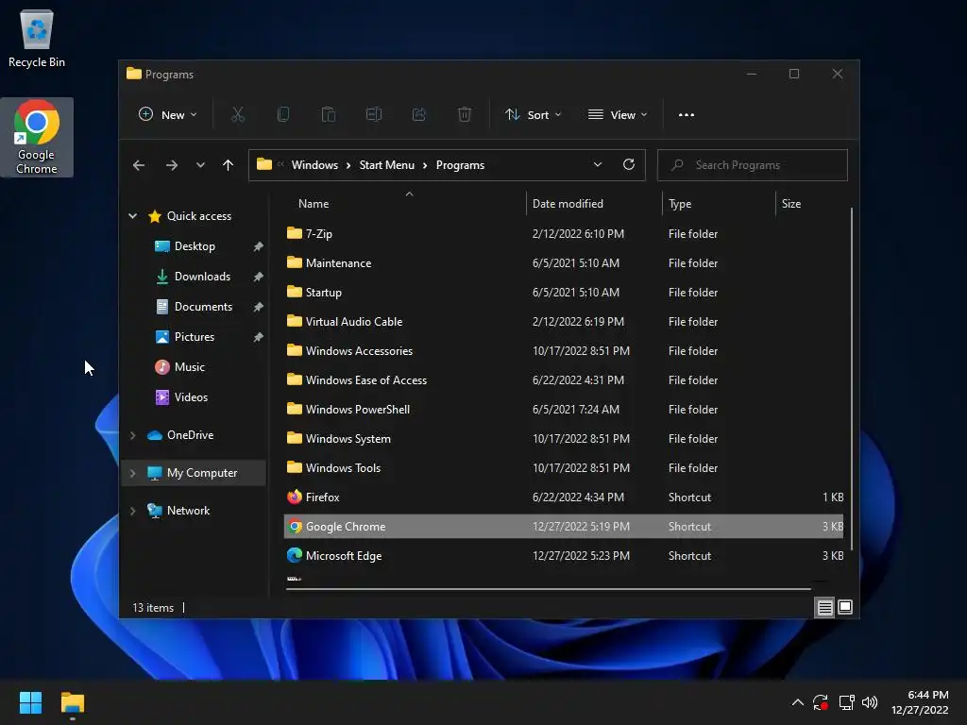Open the Sort dropdown menu
967x725 pixels.
[x=534, y=114]
